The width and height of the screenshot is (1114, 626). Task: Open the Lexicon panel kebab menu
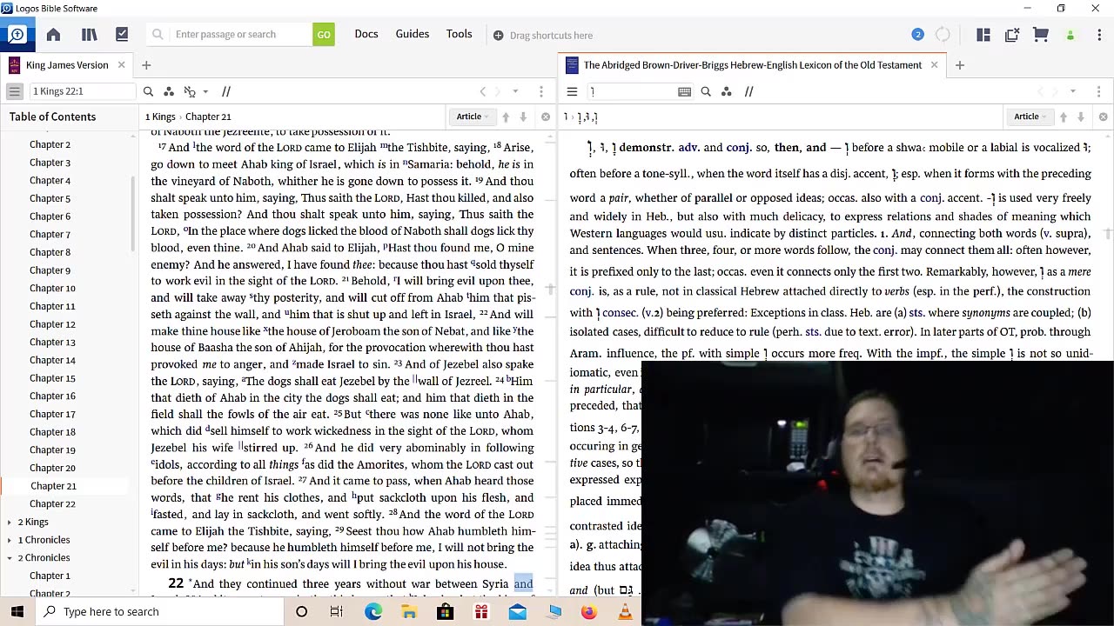click(x=1098, y=91)
